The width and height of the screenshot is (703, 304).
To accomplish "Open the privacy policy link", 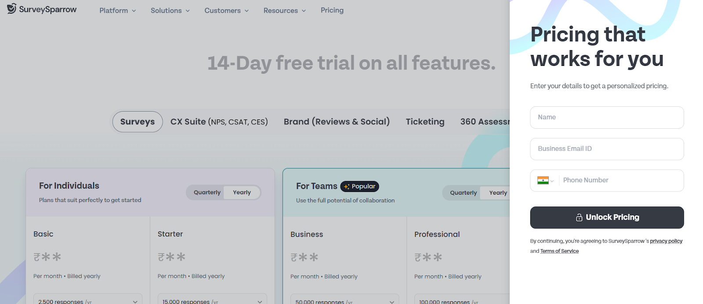I will click(x=666, y=241).
